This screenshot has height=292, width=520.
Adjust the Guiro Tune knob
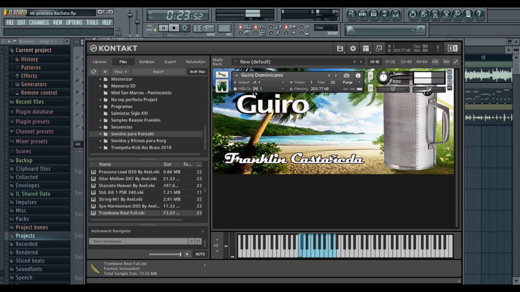[x=383, y=77]
